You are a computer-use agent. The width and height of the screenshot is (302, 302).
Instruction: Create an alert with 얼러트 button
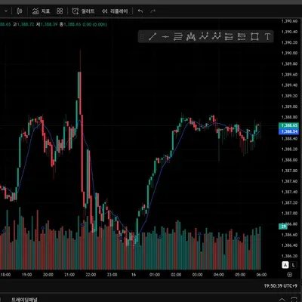(x=83, y=11)
